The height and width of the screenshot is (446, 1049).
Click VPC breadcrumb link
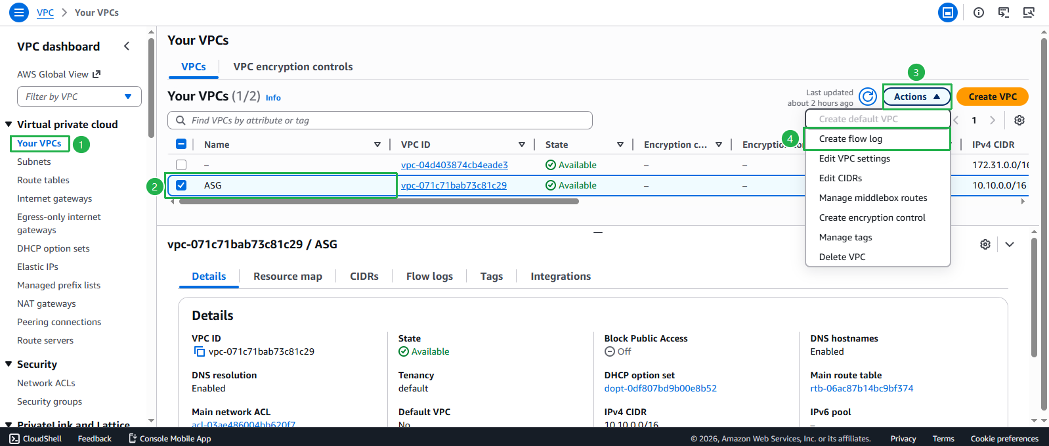45,12
